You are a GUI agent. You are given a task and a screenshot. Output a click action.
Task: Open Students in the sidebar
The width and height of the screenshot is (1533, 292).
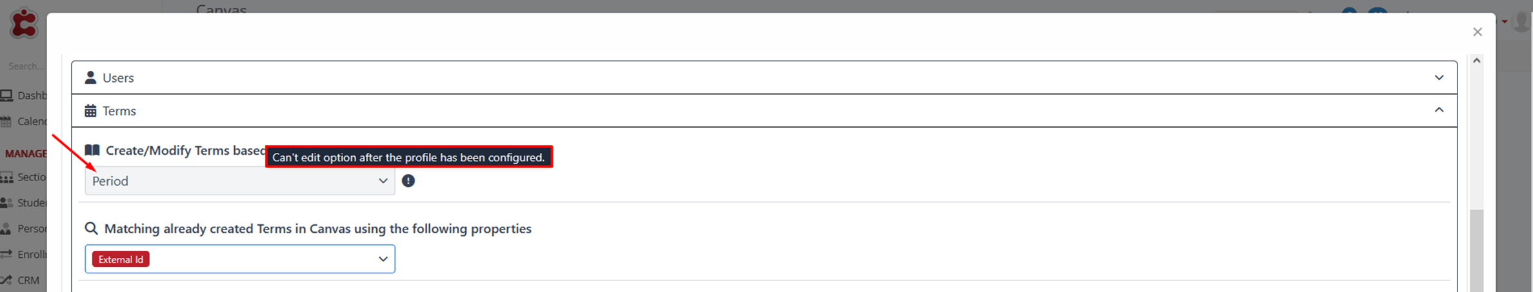coord(23,202)
